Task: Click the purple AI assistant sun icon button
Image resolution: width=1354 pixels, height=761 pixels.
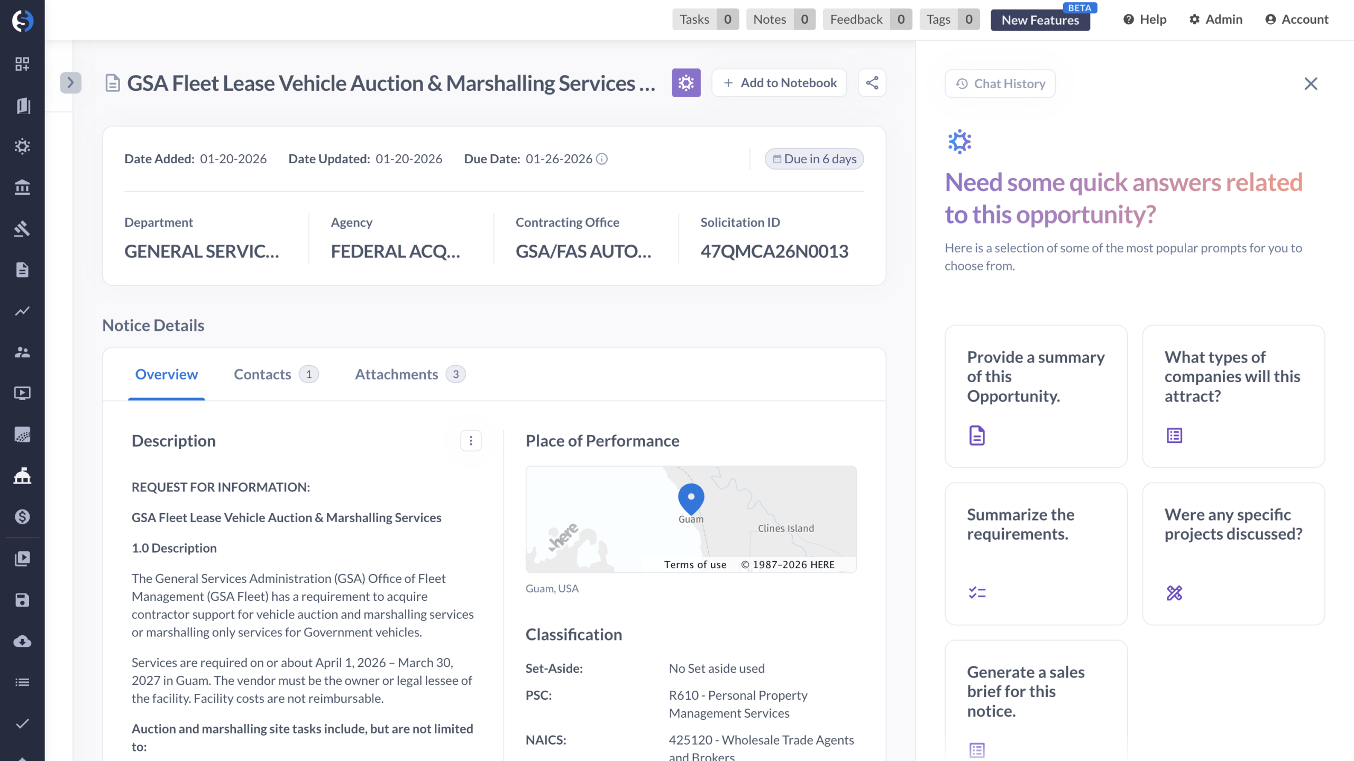Action: [x=686, y=83]
